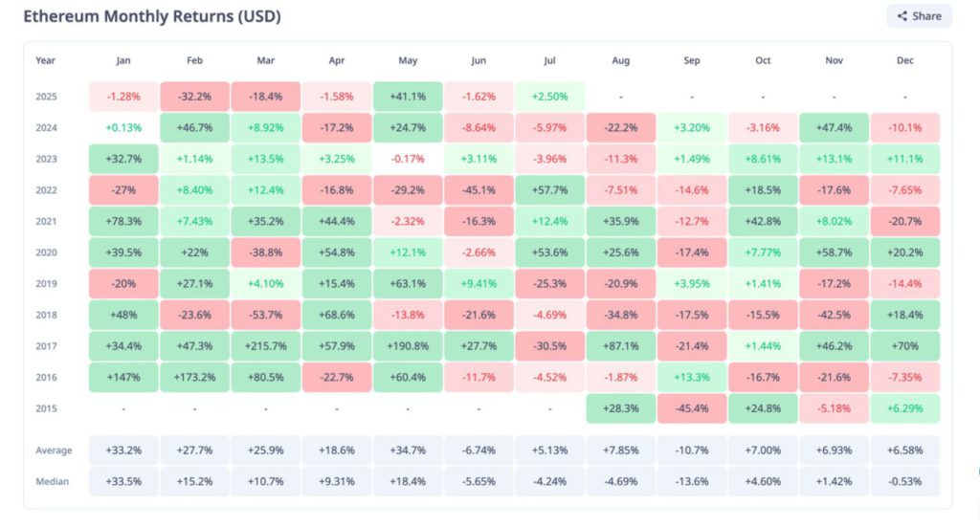
Task: Click the +33.2% January average cell
Action: point(123,450)
